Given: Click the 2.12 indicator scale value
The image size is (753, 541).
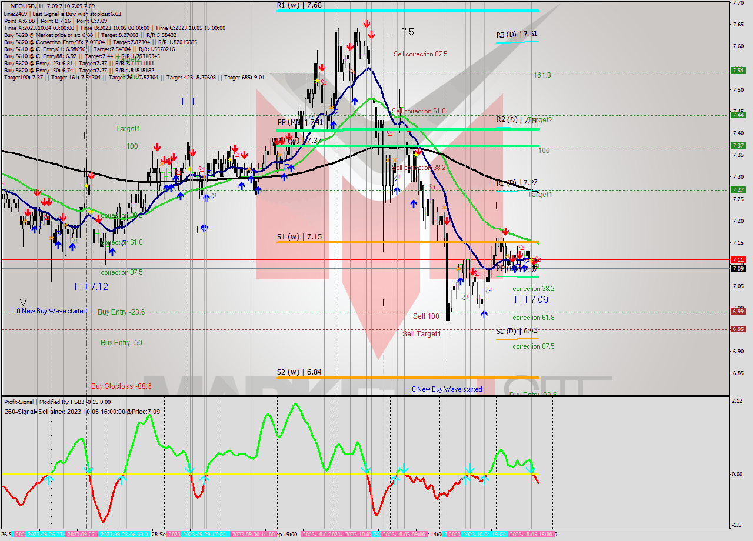Looking at the screenshot, I should coord(737,401).
